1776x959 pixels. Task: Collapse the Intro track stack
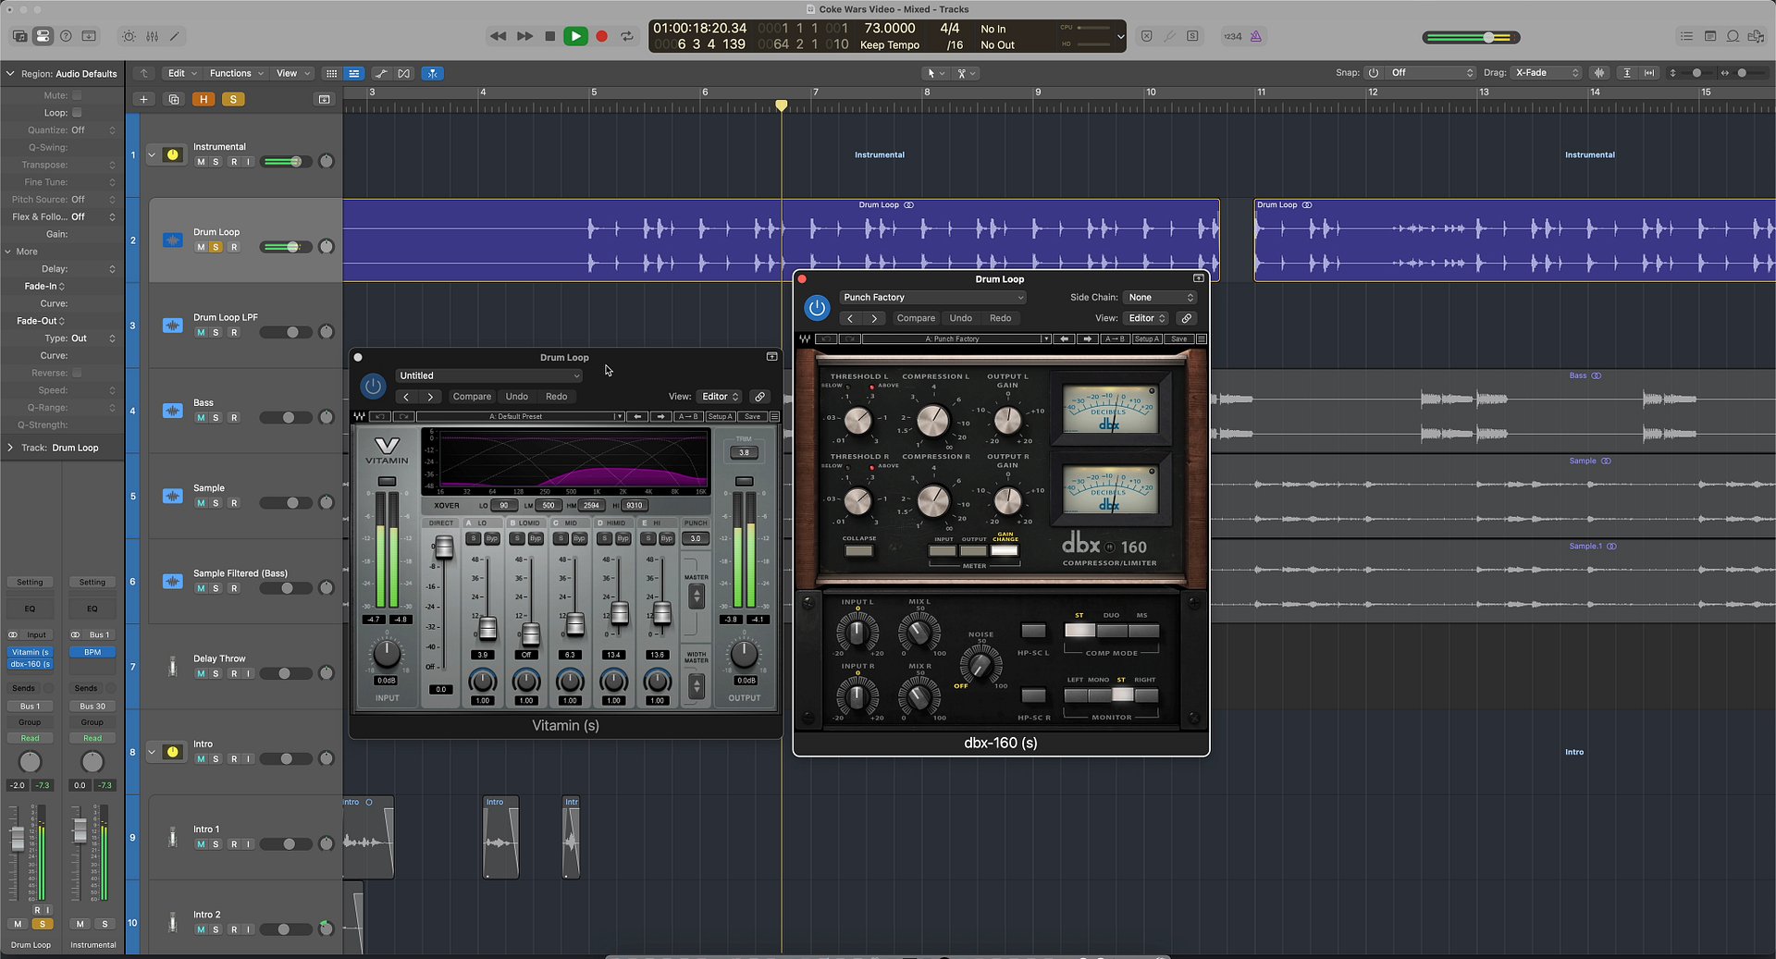coord(152,752)
